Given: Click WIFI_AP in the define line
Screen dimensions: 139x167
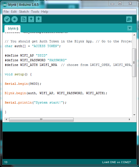Looking at the screenshot, I should click(x=27, y=55).
